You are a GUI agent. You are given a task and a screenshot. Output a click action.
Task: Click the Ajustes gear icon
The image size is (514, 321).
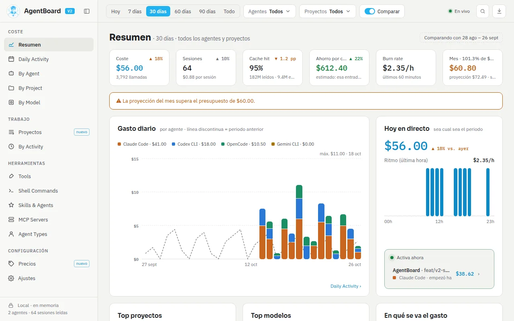tap(11, 278)
